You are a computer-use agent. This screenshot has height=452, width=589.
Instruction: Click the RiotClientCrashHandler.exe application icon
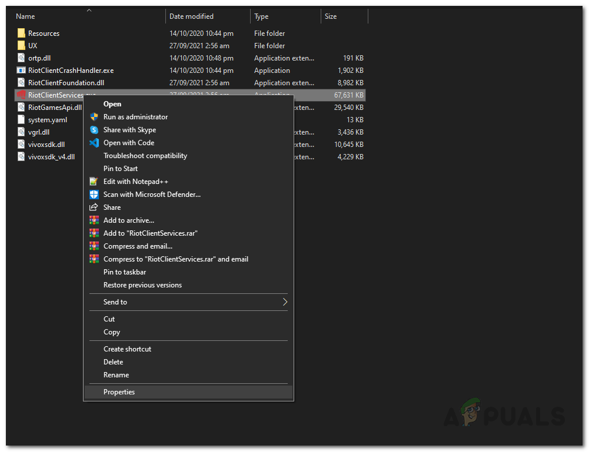point(21,70)
